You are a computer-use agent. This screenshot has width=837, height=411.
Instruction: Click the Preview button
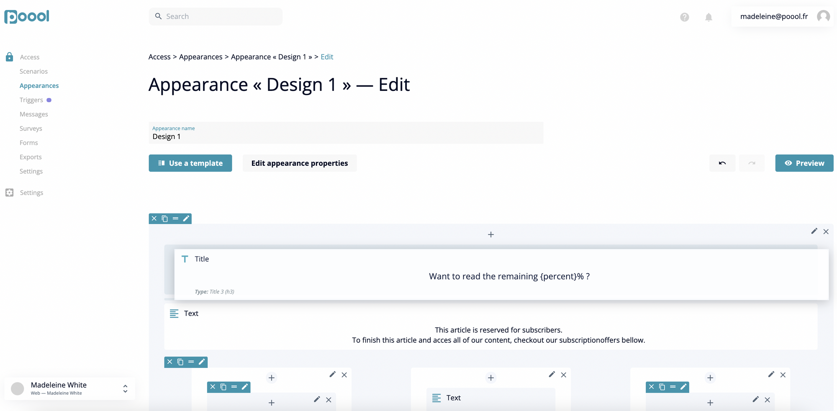coord(804,163)
